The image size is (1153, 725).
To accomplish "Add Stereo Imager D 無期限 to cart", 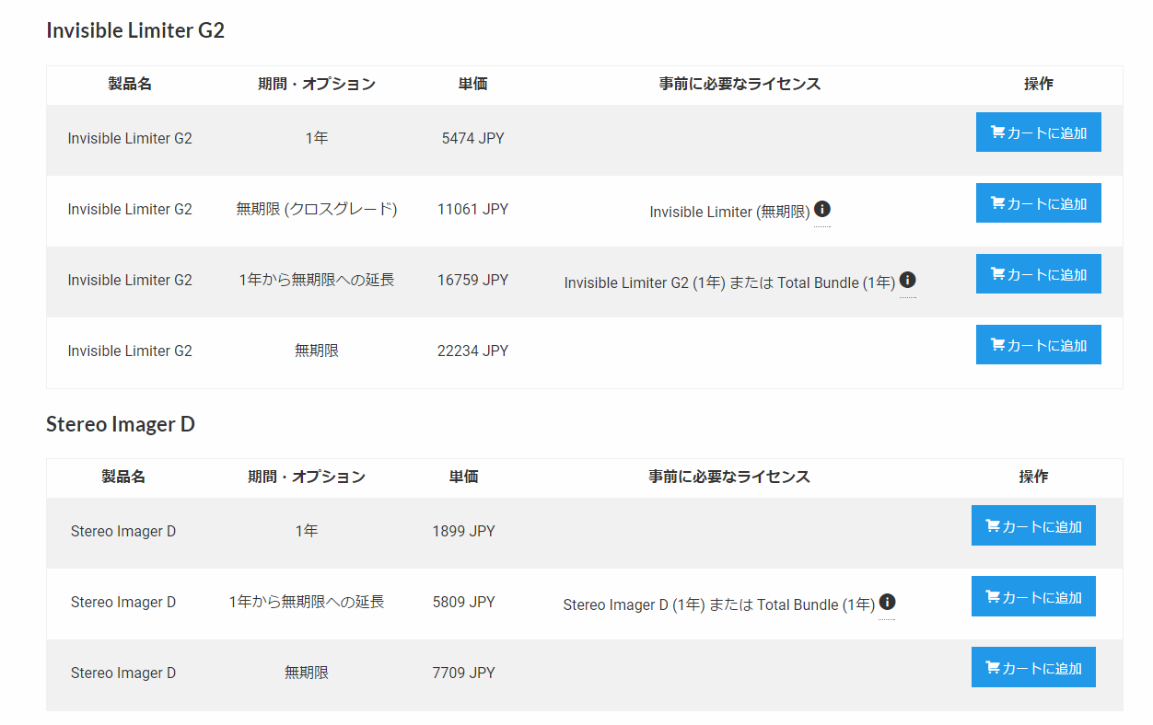I will tap(1033, 667).
